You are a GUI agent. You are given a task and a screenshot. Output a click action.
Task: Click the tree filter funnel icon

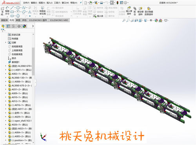(2, 31)
